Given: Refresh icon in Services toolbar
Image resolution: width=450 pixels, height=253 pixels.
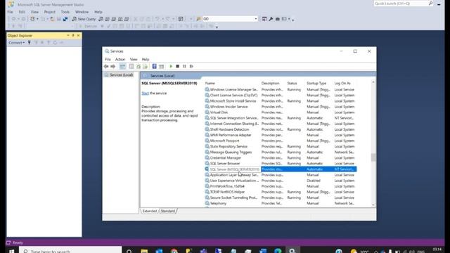Looking at the screenshot, I should pos(139,66).
